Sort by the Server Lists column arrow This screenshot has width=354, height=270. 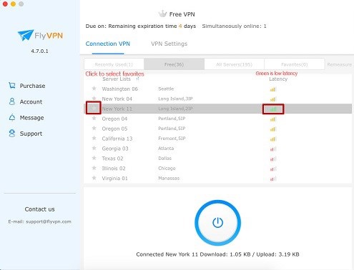pos(137,79)
